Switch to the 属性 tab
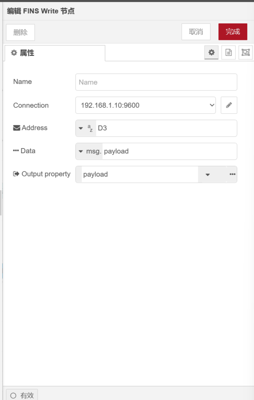This screenshot has height=400, width=254. [x=55, y=53]
